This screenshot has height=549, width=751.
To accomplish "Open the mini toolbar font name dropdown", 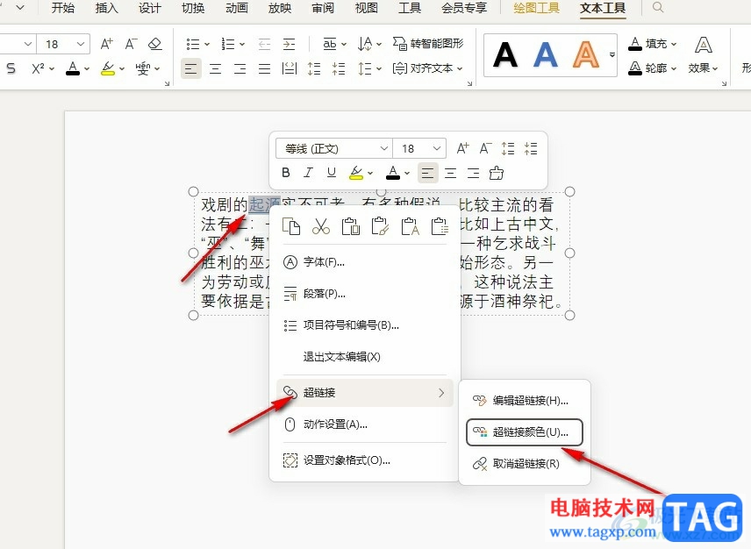I will [x=383, y=148].
